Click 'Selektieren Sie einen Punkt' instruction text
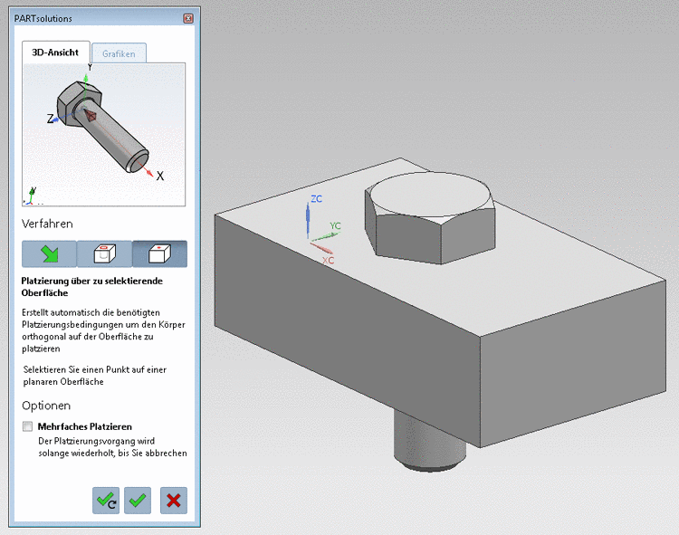Image resolution: width=679 pixels, height=535 pixels. click(x=95, y=376)
